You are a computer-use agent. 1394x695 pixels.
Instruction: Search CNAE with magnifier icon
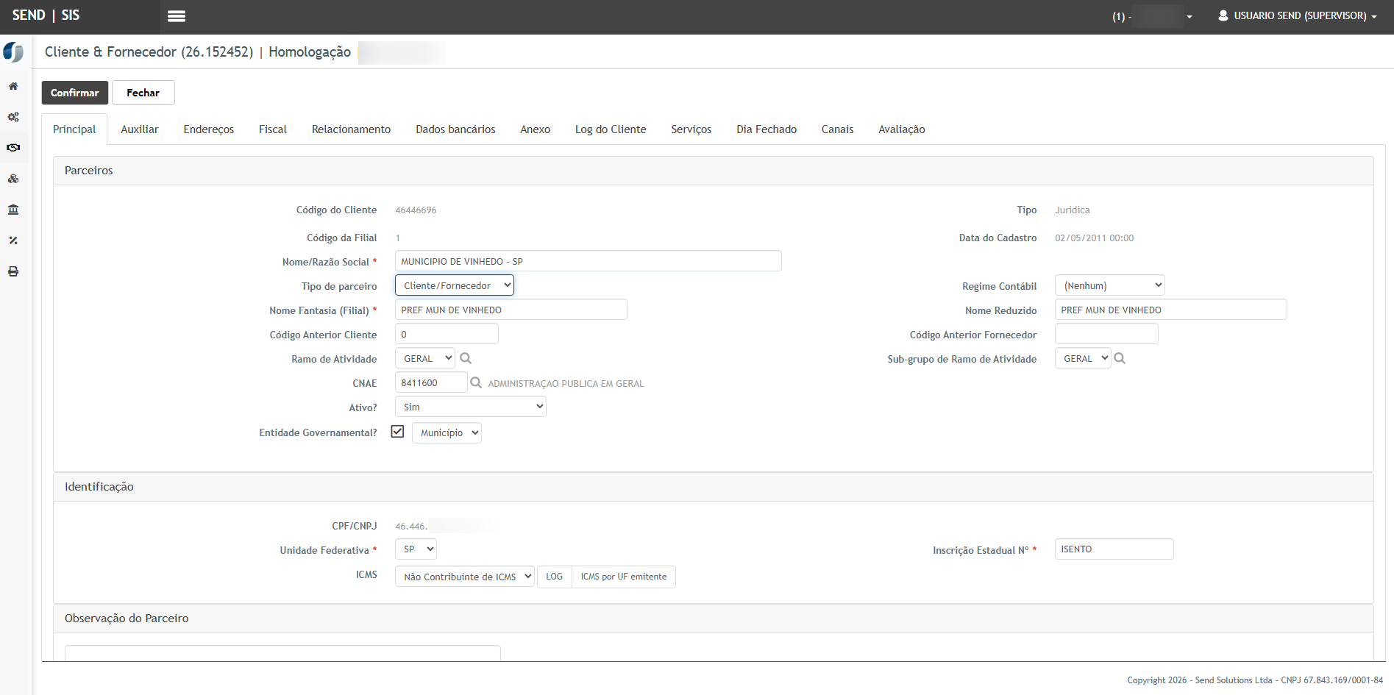tap(476, 382)
